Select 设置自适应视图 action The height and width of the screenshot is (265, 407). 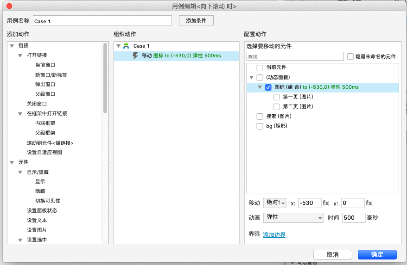point(45,152)
